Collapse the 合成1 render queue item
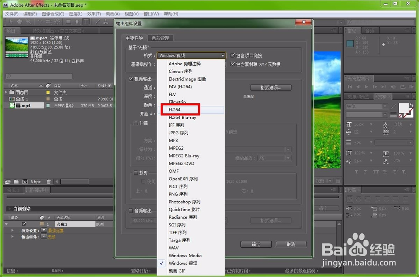 6,224
